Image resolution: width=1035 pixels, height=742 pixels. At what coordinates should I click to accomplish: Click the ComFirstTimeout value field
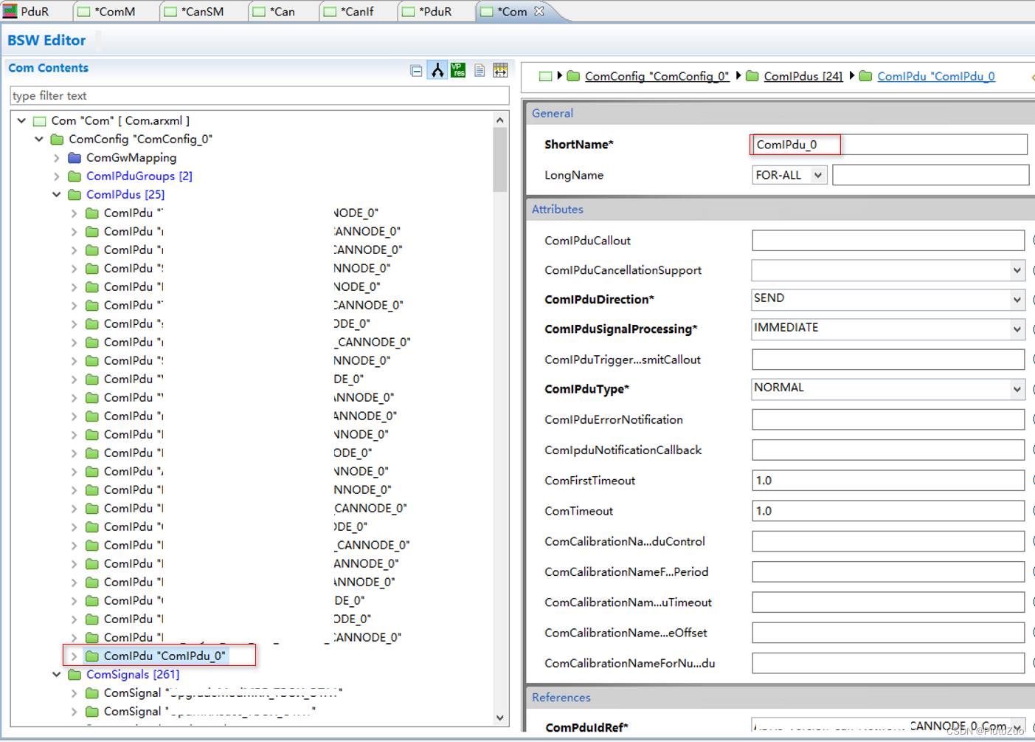pos(888,481)
